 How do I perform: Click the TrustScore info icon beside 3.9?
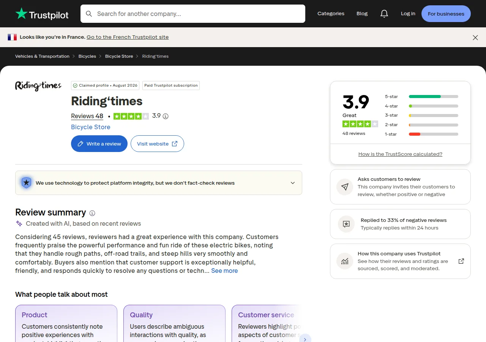tap(166, 116)
